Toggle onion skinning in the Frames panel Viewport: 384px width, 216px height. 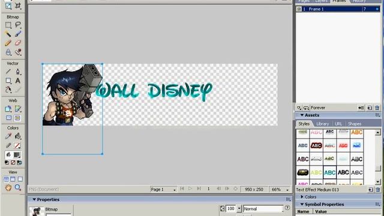coord(299,107)
